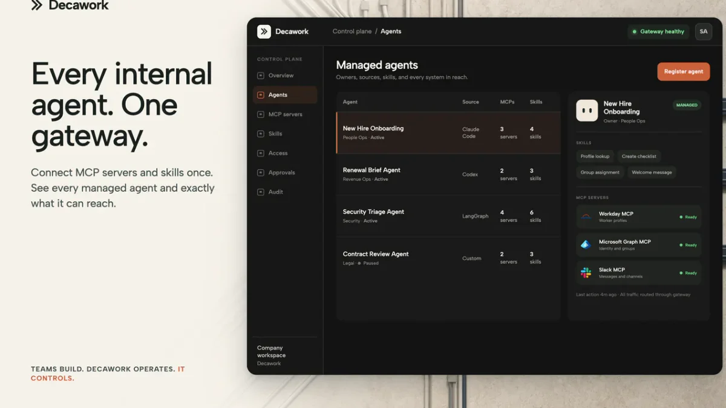Go to MCP servers in the sidebar
The height and width of the screenshot is (408, 726).
pyautogui.click(x=285, y=114)
